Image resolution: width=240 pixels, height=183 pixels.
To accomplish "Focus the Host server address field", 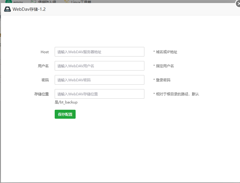I will [100, 52].
